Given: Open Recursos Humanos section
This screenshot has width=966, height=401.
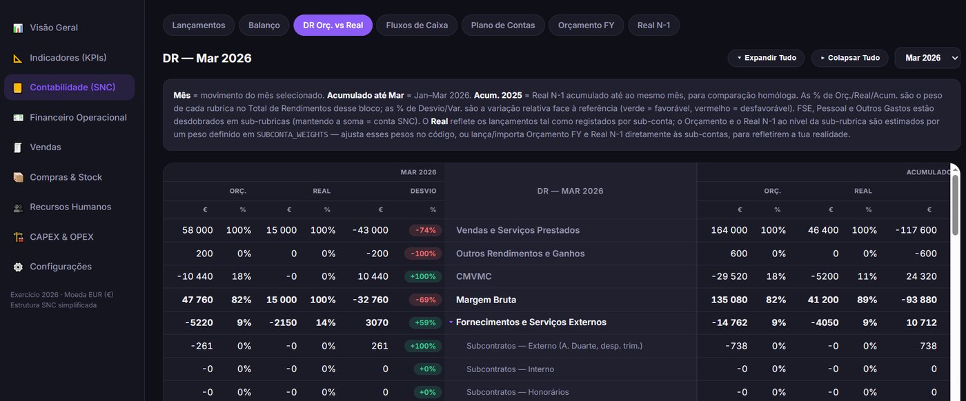Looking at the screenshot, I should coord(69,207).
